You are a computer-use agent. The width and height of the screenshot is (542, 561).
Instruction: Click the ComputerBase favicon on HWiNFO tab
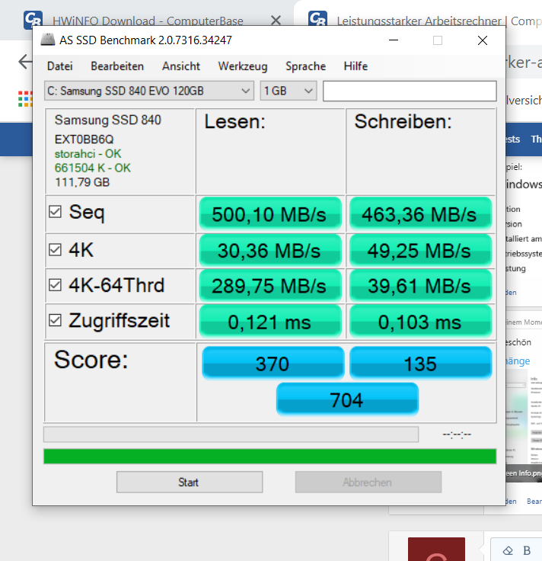33,19
